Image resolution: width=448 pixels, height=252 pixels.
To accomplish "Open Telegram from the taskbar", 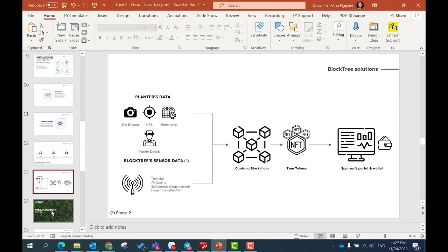I will tap(187, 246).
